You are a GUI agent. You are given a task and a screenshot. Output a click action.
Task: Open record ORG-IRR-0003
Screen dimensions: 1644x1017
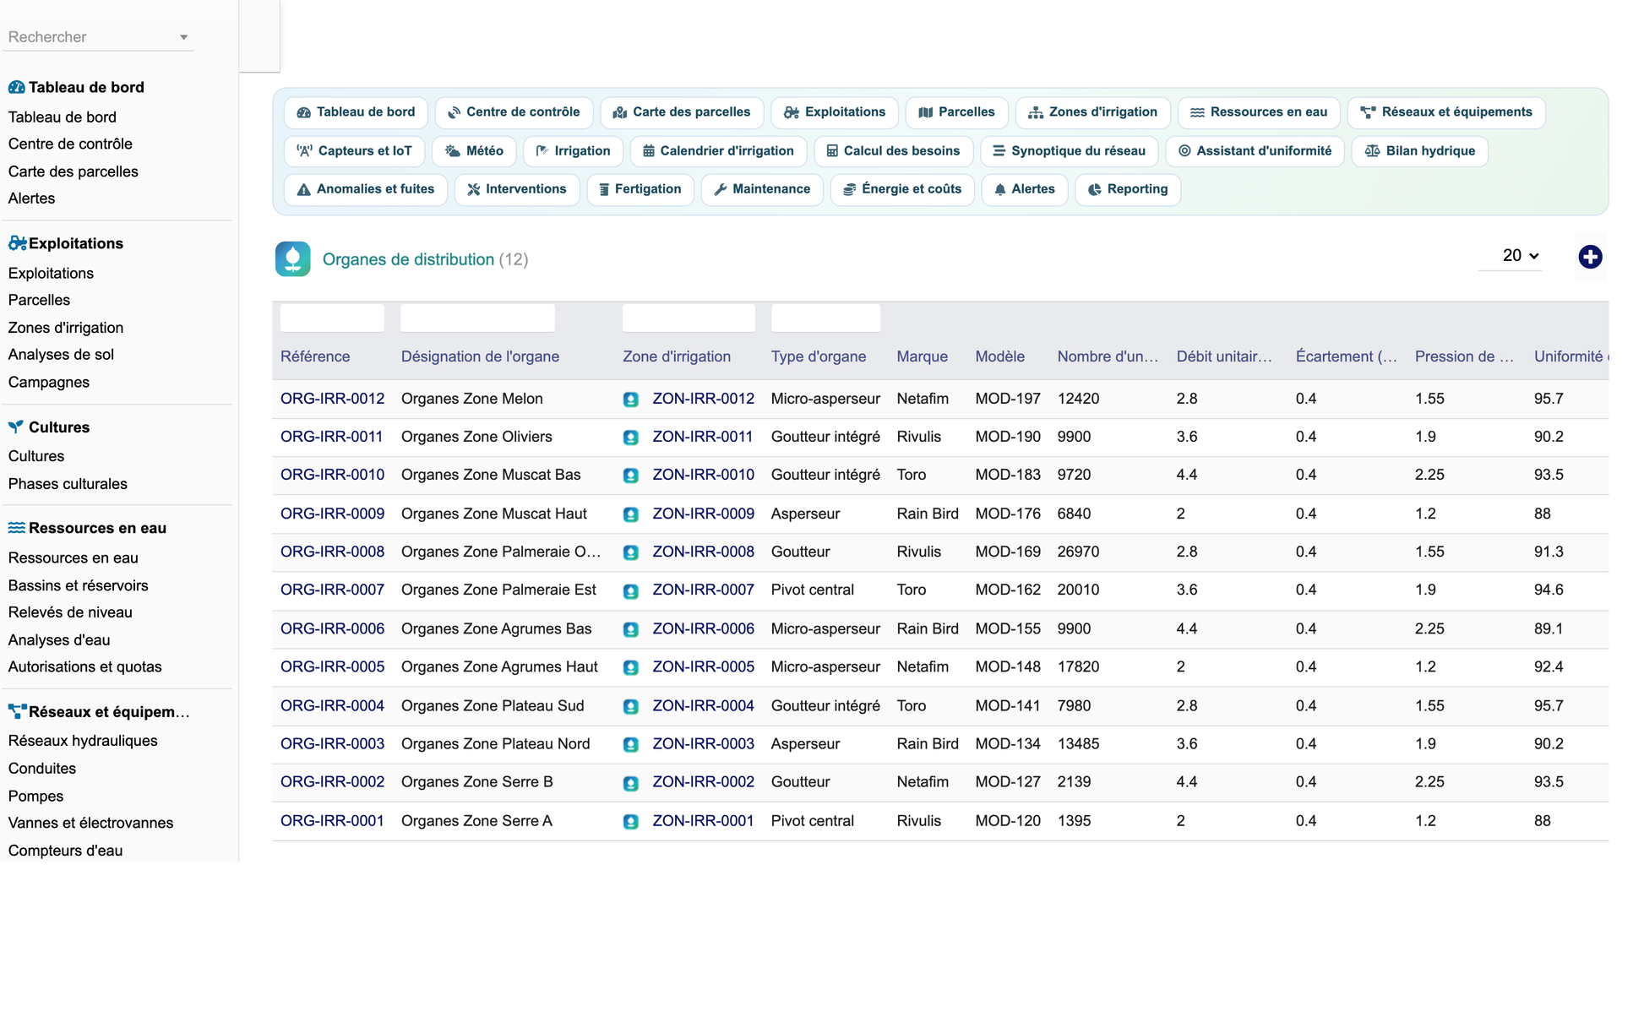[x=332, y=744]
